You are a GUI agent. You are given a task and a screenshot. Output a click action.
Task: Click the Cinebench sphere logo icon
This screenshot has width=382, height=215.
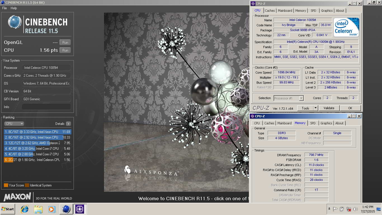point(15,22)
